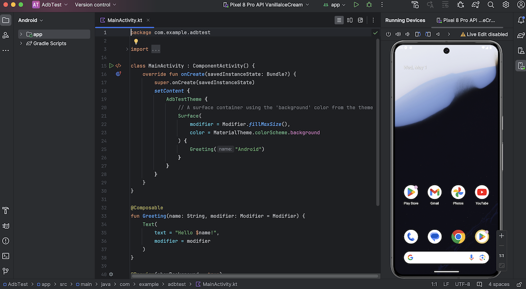Rotate emulator right
526x289 pixels.
tap(428, 34)
